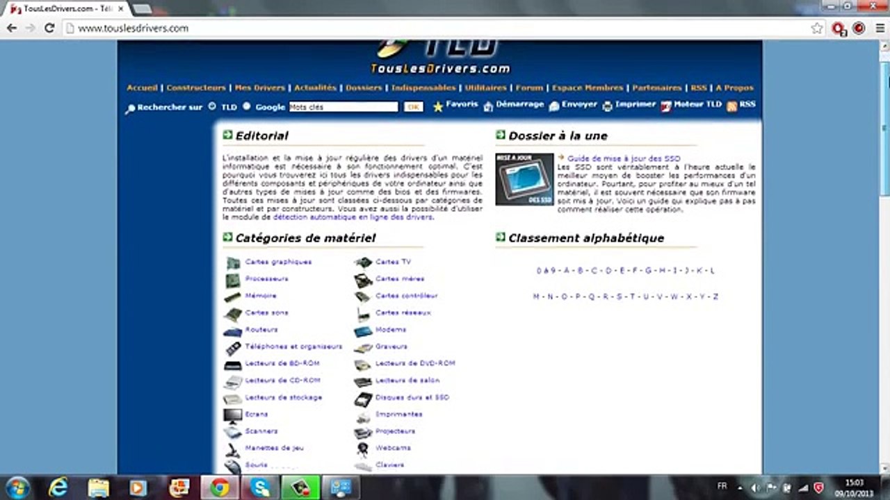This screenshot has height=500, width=890.
Task: Click the Processeurs category icon
Action: [233, 280]
